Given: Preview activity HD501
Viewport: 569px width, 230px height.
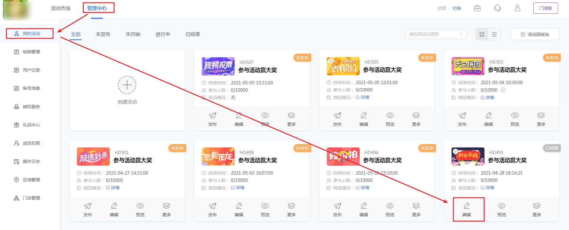Looking at the screenshot, I should coord(140,210).
